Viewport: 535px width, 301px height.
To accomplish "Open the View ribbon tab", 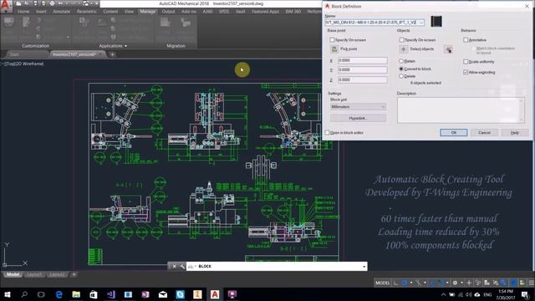I will coord(129,11).
